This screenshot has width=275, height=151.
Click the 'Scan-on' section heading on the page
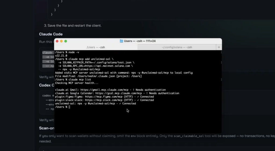pos(47,128)
